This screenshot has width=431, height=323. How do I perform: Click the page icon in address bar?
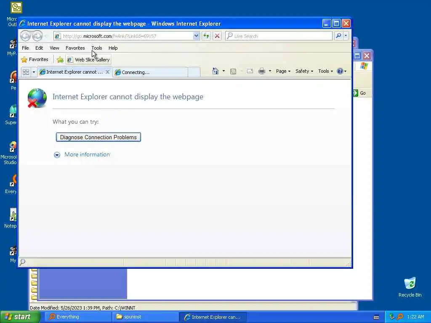[x=57, y=36]
